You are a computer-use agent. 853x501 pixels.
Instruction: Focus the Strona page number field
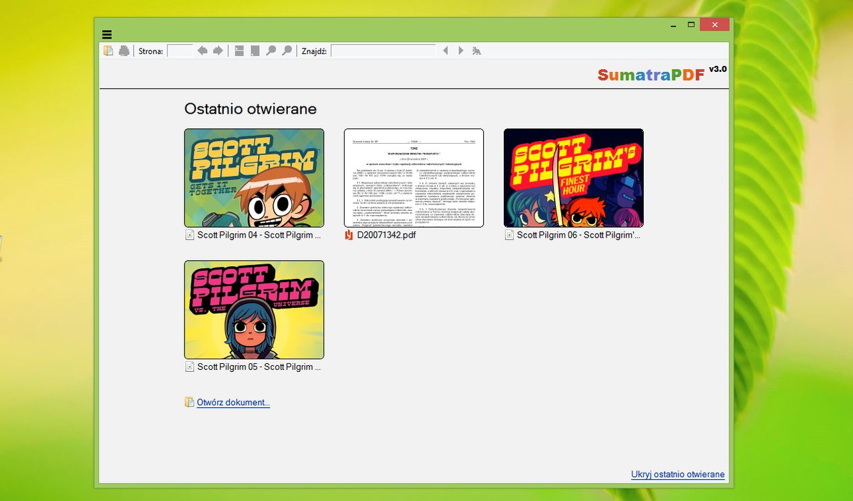[180, 51]
